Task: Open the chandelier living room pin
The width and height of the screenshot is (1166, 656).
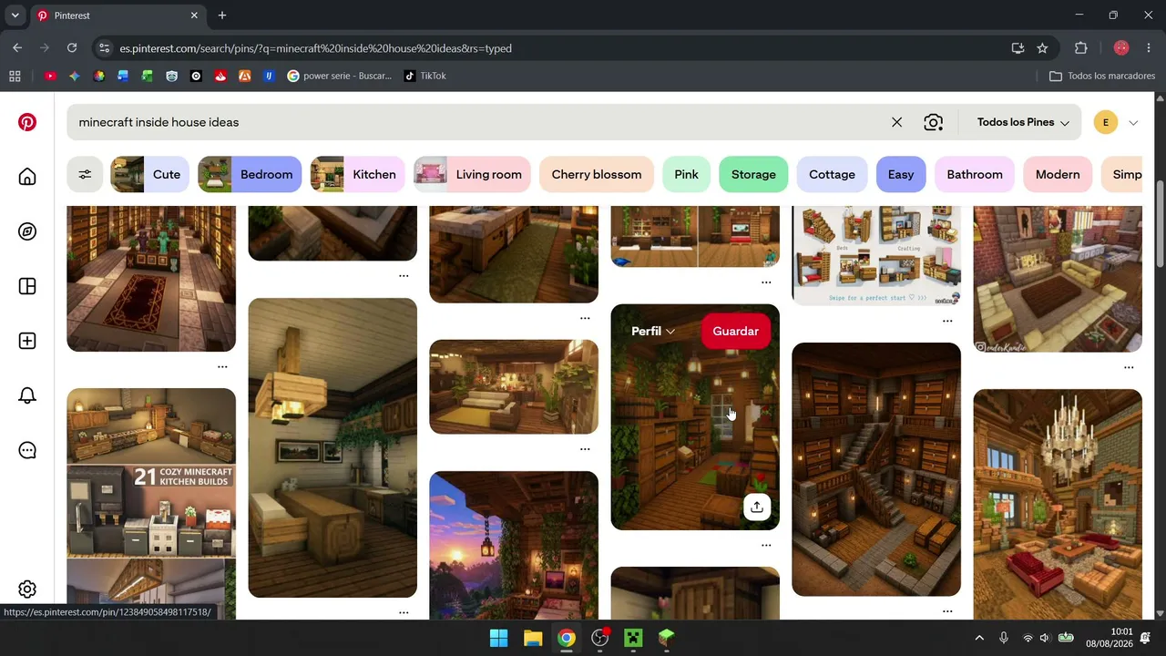Action: click(1058, 504)
